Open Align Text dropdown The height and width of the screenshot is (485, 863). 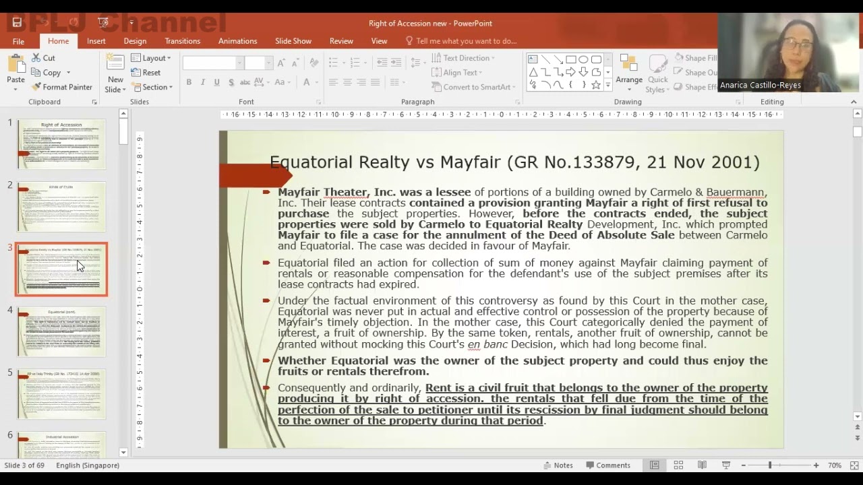456,73
